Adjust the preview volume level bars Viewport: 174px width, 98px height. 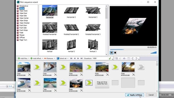point(154,53)
